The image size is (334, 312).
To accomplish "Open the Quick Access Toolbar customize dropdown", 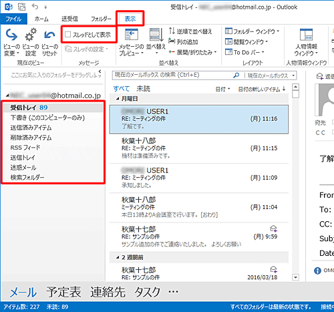I will pos(45,7).
